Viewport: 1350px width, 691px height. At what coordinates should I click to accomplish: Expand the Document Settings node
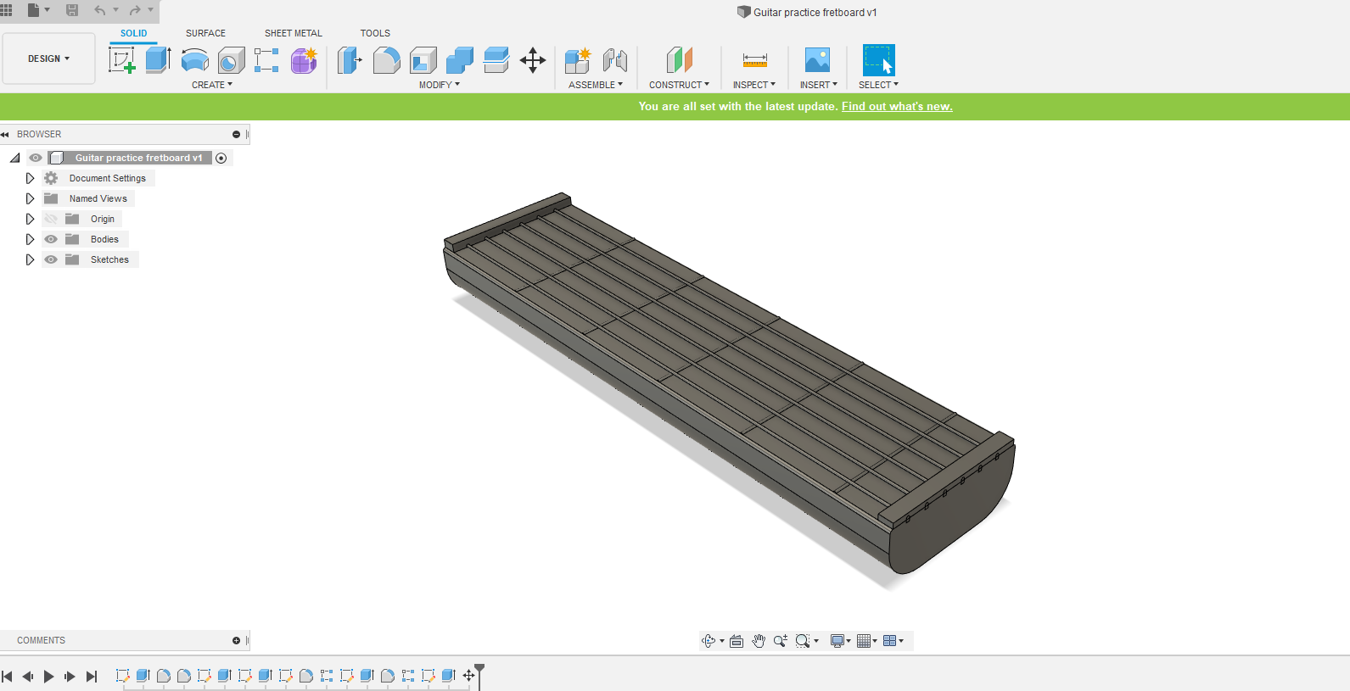click(x=30, y=178)
